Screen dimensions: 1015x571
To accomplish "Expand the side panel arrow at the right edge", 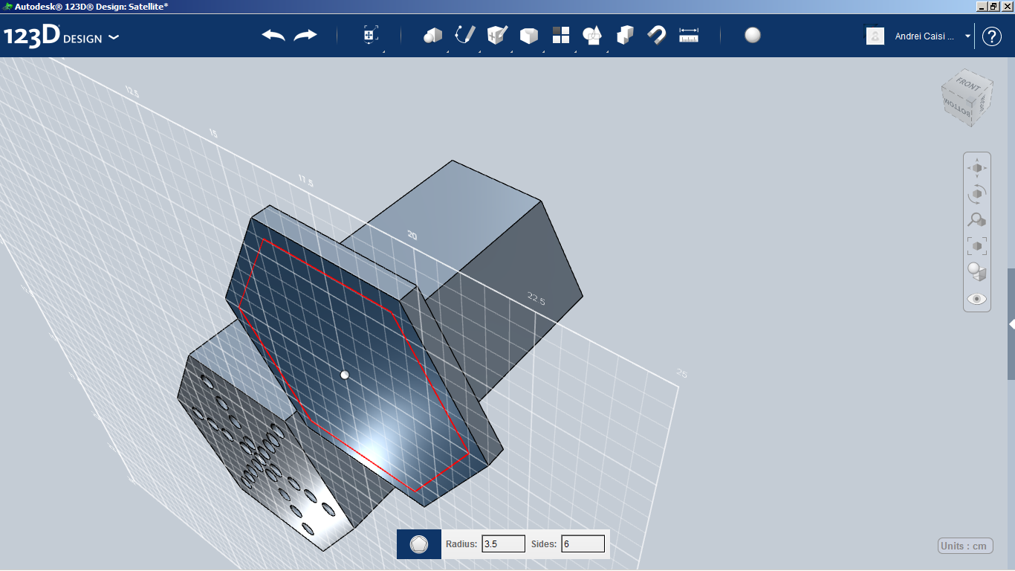I will [1011, 324].
